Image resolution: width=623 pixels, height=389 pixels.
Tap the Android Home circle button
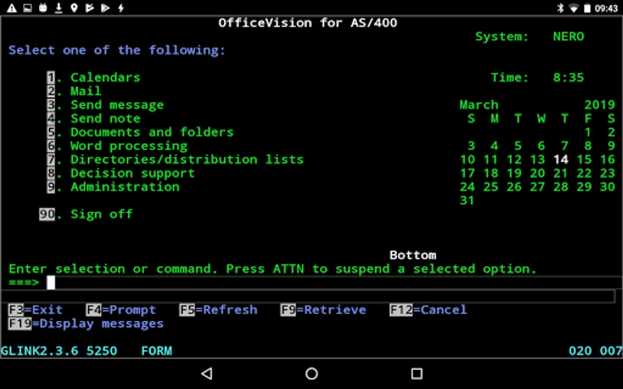(311, 373)
